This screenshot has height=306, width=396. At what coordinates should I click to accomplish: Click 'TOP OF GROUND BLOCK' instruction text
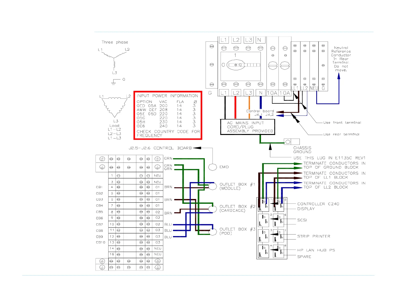point(331,167)
